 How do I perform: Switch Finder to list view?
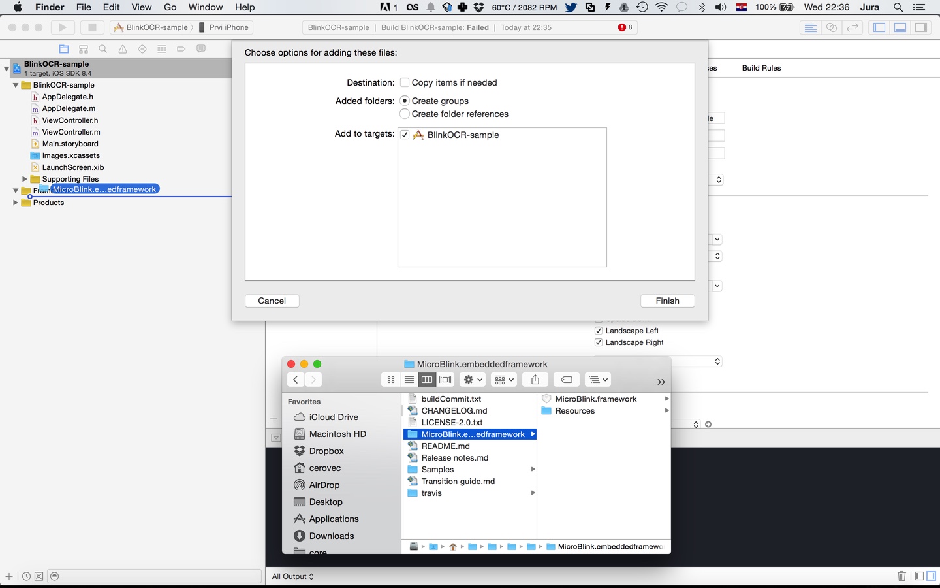409,380
